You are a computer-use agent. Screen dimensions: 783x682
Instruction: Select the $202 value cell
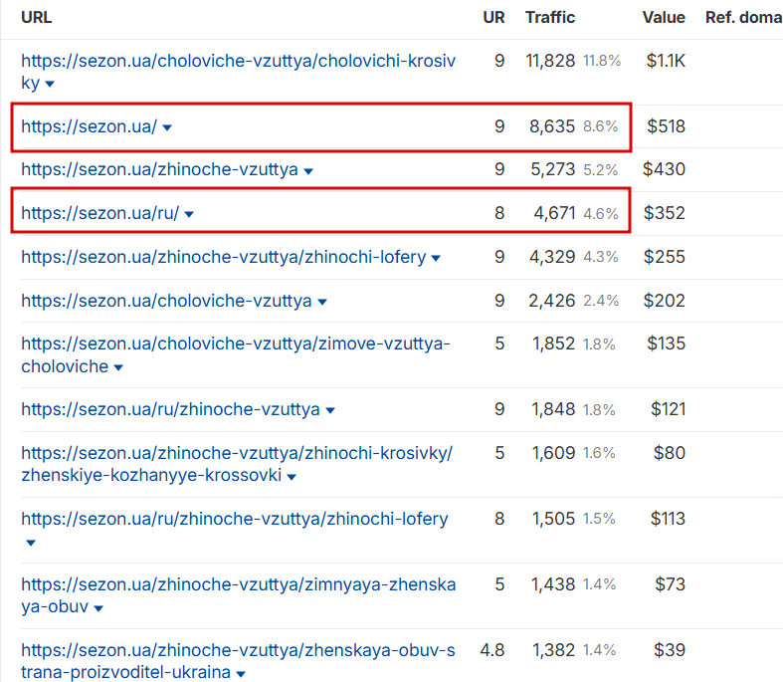[x=665, y=301]
